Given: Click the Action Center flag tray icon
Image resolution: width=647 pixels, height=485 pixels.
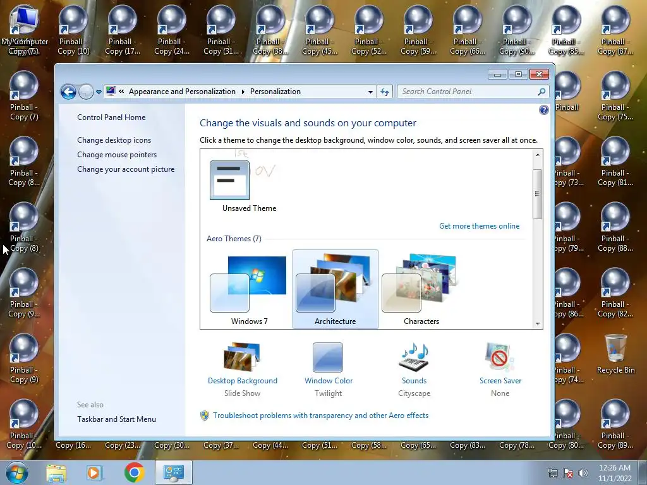Looking at the screenshot, I should pos(568,473).
